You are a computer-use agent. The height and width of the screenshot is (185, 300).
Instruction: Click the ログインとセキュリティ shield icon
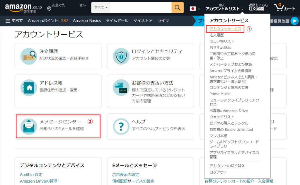(121, 56)
